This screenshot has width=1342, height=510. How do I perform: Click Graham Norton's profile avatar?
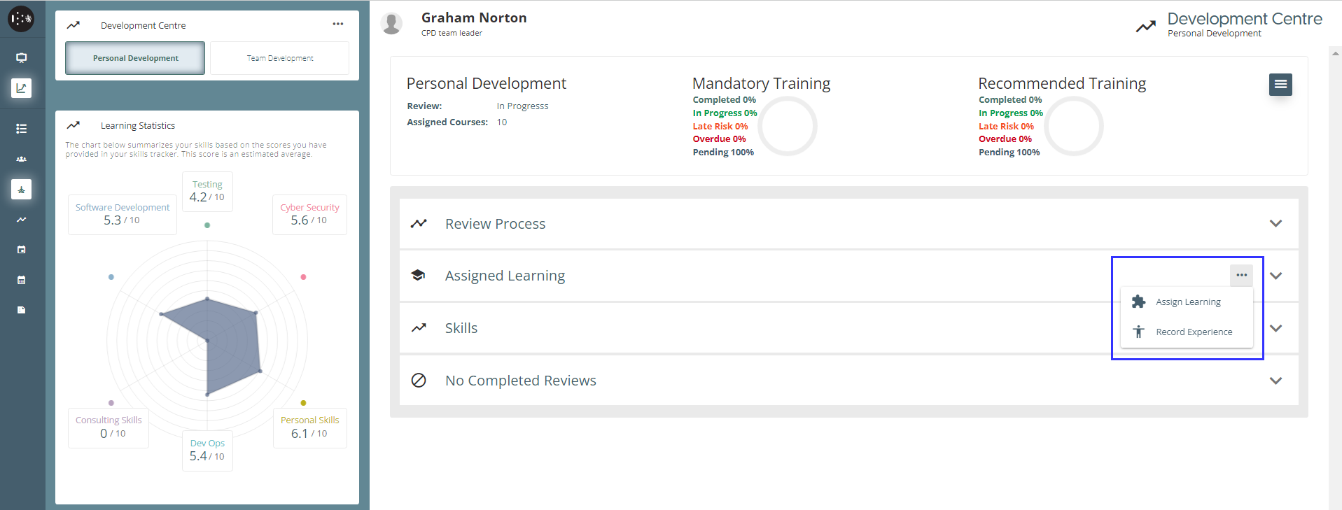[x=391, y=24]
